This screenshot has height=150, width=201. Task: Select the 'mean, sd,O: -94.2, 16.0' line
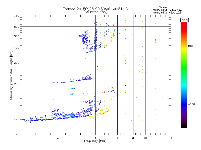[167, 10]
